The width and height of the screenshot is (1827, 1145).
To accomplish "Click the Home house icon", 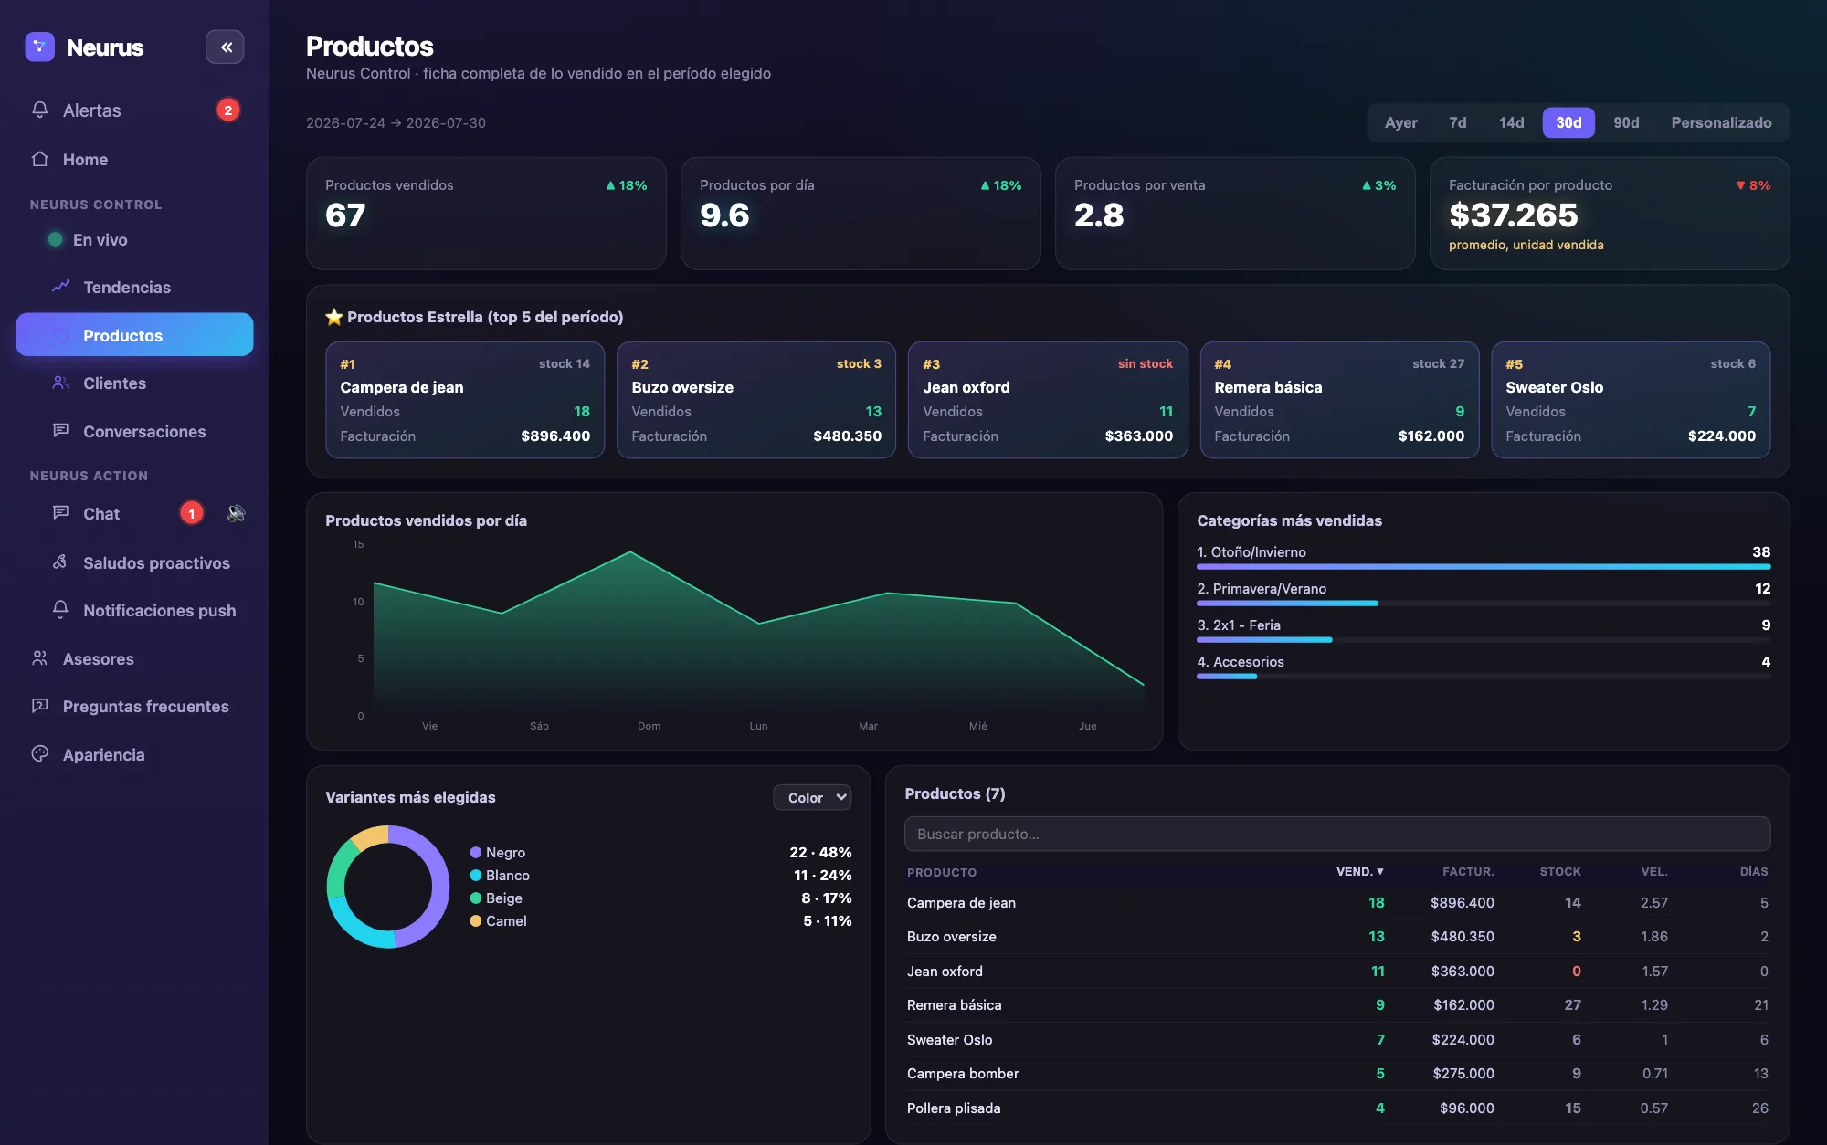I will pyautogui.click(x=40, y=159).
